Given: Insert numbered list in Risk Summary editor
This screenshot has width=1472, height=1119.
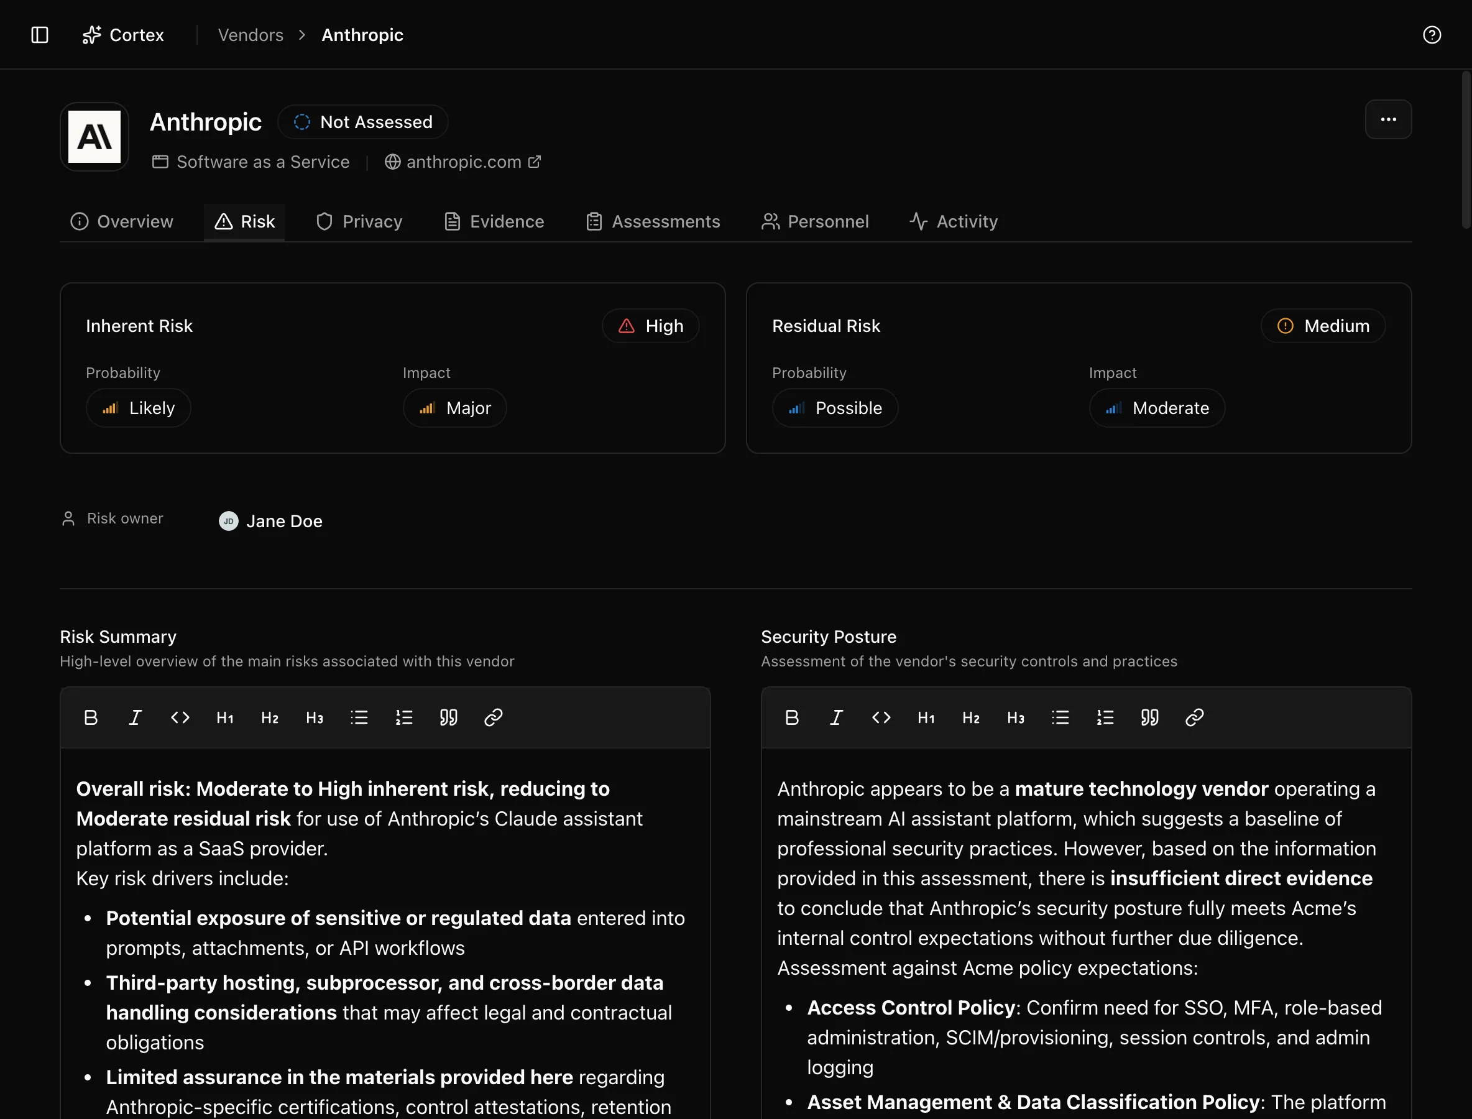Looking at the screenshot, I should 403,717.
